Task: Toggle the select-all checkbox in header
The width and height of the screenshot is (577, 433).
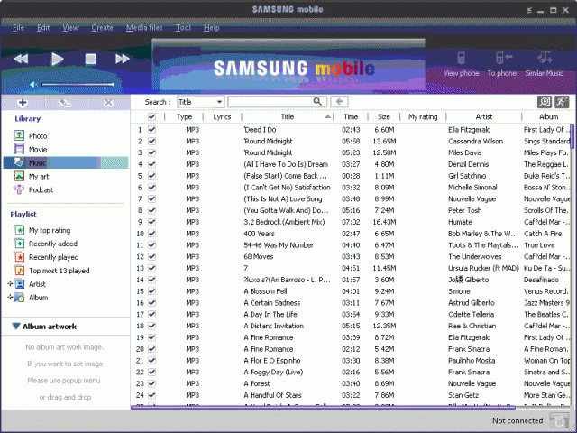Action: [x=151, y=116]
